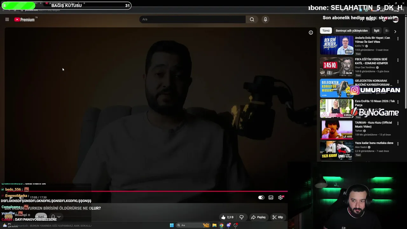Open options menu for Edmund Kemper video
The height and width of the screenshot is (229, 407).
tap(398, 60)
